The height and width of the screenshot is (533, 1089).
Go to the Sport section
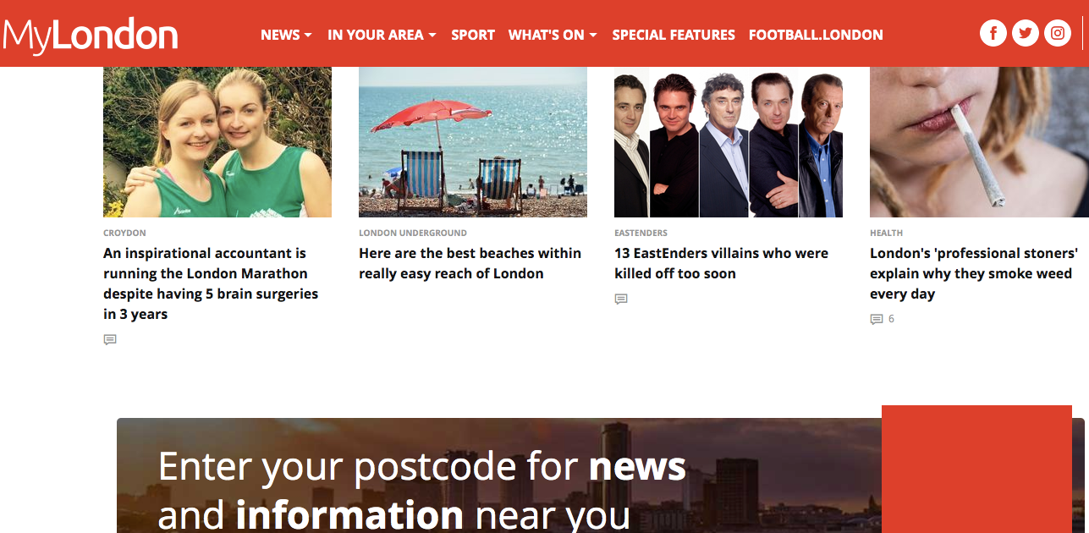[x=473, y=35]
